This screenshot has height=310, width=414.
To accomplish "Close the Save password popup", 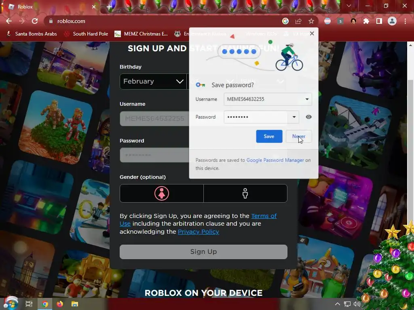I will [312, 34].
